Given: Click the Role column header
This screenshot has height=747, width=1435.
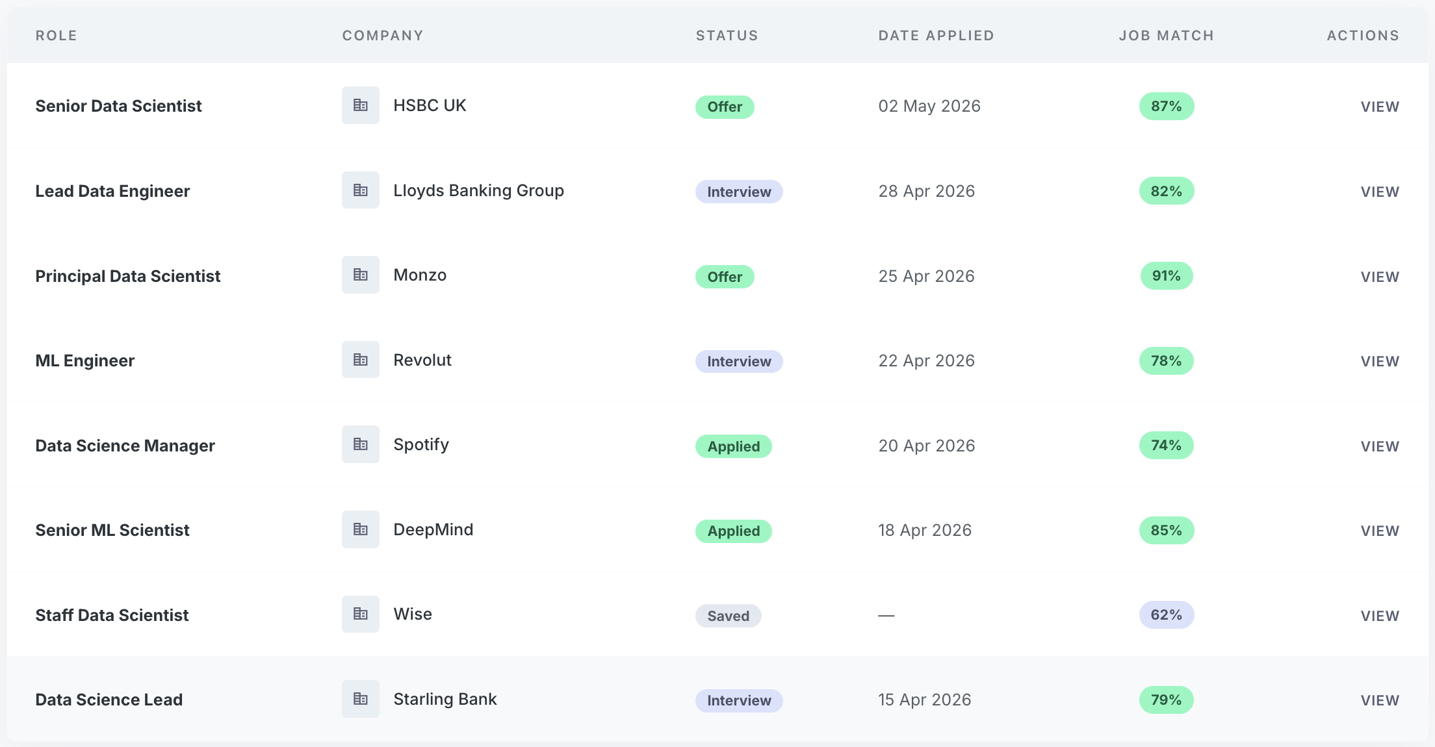Looking at the screenshot, I should click(x=57, y=36).
